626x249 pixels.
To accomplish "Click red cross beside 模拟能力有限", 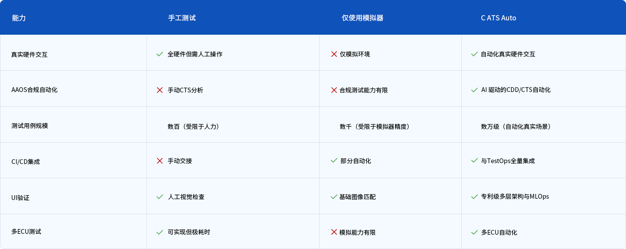I will click(x=334, y=232).
